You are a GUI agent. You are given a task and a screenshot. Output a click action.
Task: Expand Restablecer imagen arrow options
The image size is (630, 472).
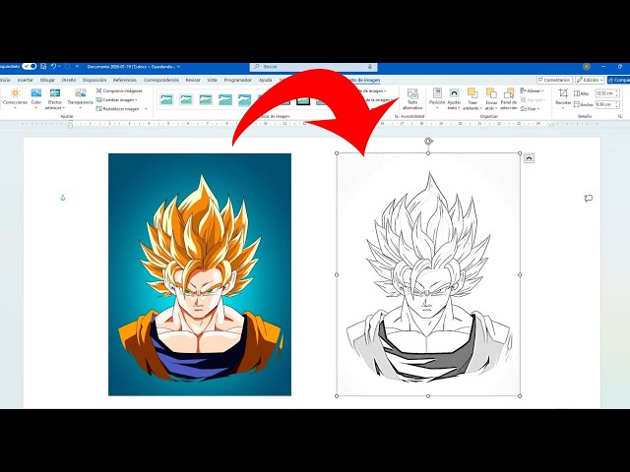point(146,109)
